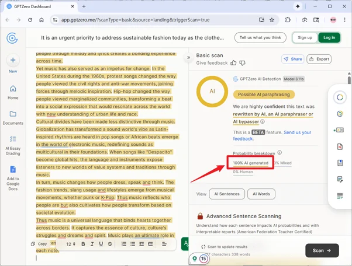Click the Share button
352x266 pixels.
[293, 59]
